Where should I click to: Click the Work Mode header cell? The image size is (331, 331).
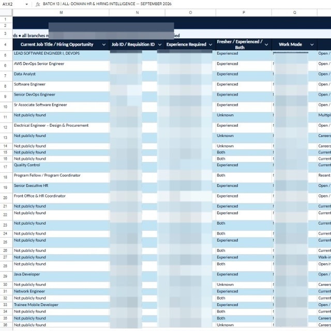[294, 44]
